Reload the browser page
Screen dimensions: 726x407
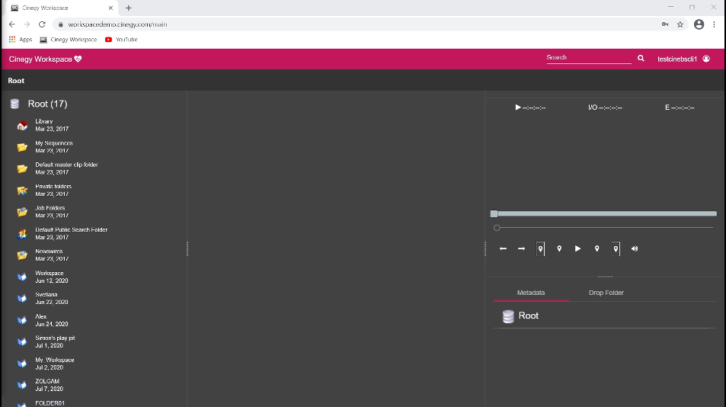(42, 24)
